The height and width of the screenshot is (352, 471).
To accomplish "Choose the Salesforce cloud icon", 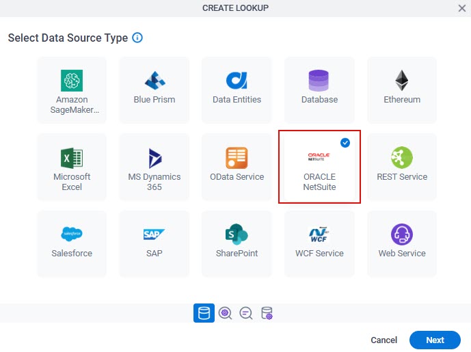I will [x=72, y=234].
